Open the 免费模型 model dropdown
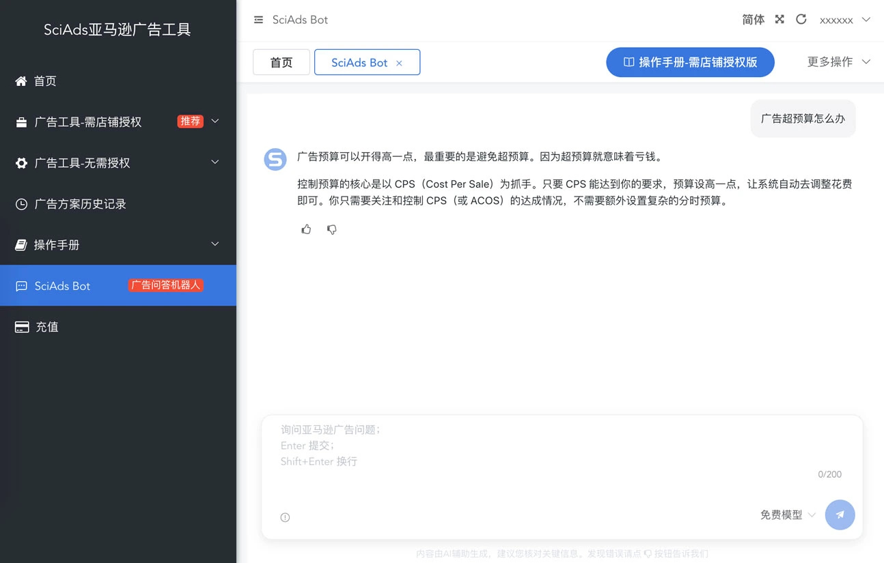 pos(788,515)
